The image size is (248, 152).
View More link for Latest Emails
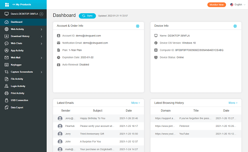136,103
